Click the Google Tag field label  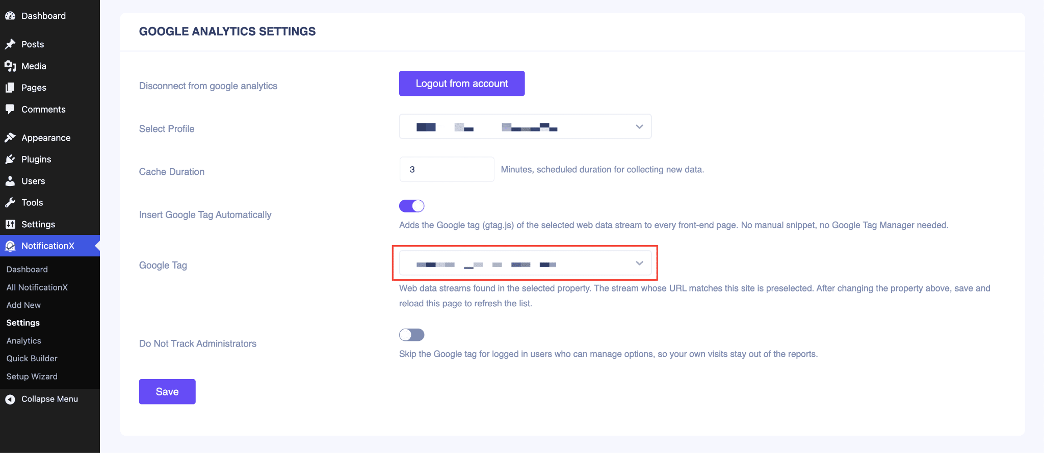coord(163,265)
